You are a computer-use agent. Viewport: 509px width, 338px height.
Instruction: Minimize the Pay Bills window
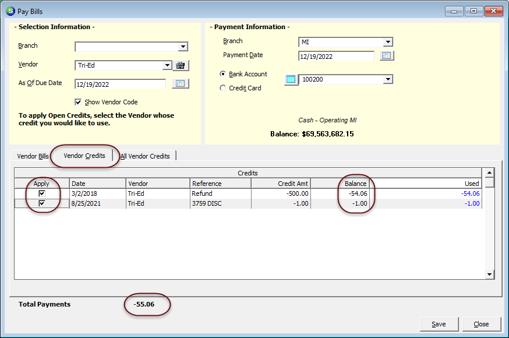click(x=454, y=11)
